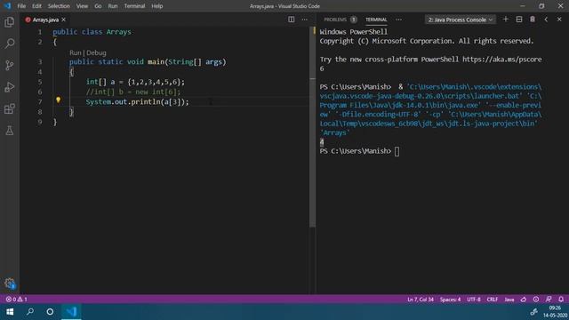Image resolution: width=569 pixels, height=320 pixels.
Task: Open the Manage gear menu
Action: [10, 283]
